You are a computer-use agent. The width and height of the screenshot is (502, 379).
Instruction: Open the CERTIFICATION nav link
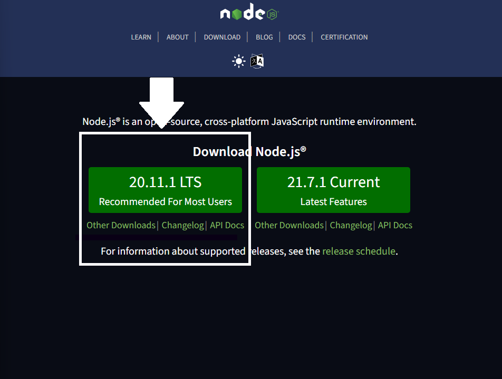click(x=344, y=37)
